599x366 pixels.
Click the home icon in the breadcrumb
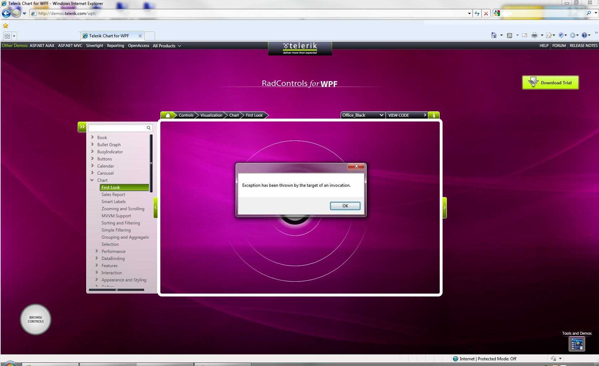coord(168,115)
